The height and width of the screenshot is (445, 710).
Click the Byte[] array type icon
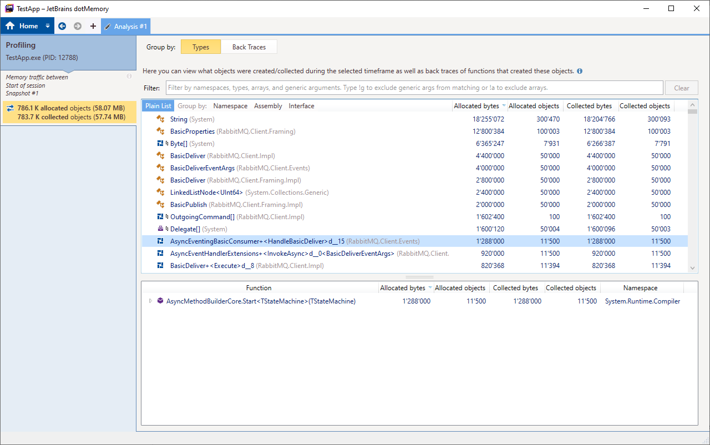pos(160,144)
